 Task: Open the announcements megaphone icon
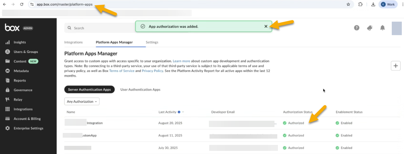coord(370,28)
